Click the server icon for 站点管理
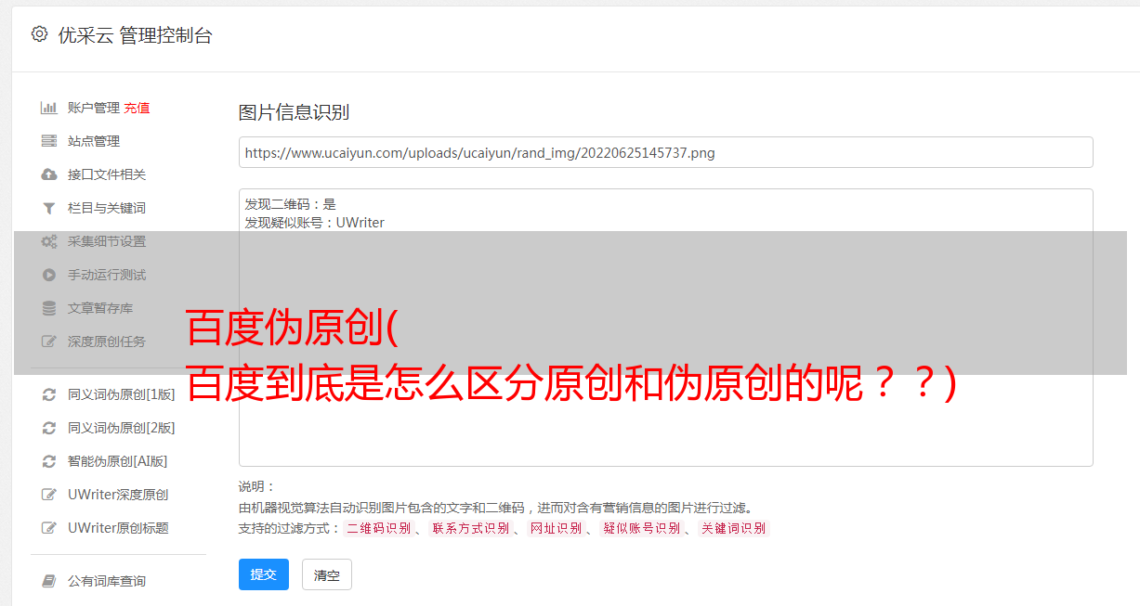 coord(49,141)
